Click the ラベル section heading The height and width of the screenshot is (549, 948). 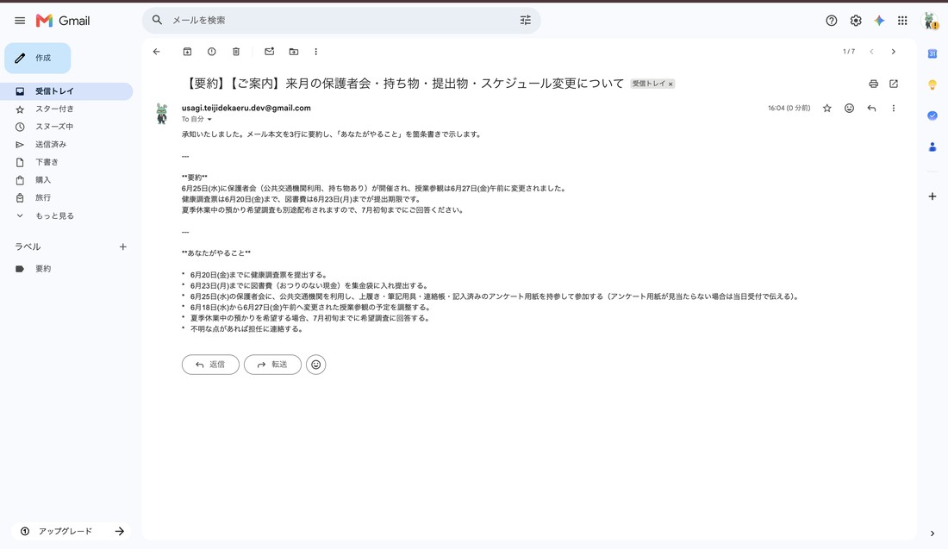click(x=28, y=246)
